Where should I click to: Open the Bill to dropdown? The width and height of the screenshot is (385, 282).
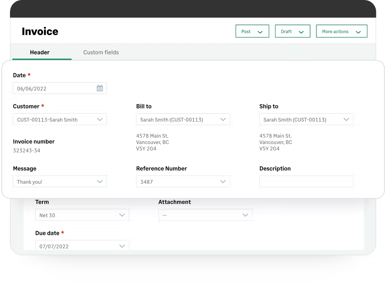183,120
